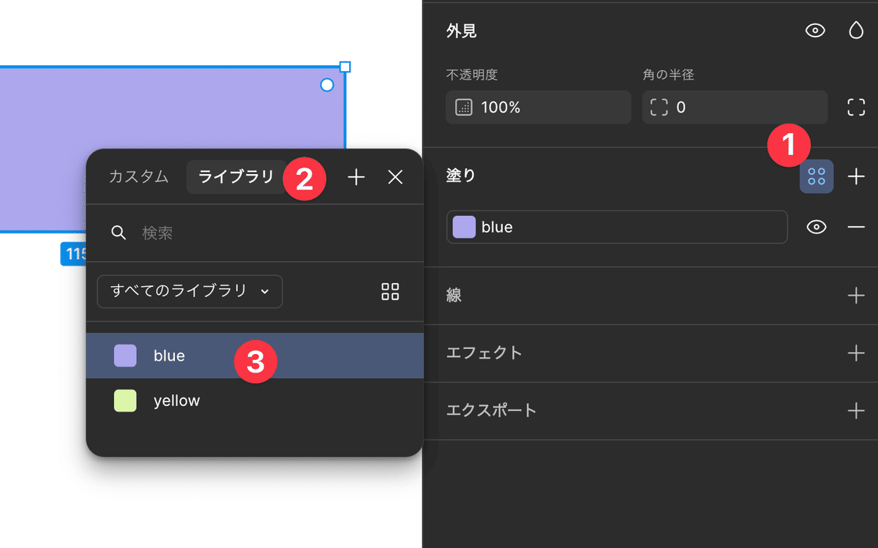The width and height of the screenshot is (878, 548).
Task: Add an effect in エフェクト section
Action: pos(855,353)
